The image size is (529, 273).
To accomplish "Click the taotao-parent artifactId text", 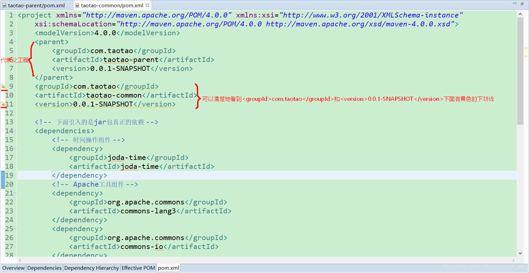I will (x=131, y=60).
